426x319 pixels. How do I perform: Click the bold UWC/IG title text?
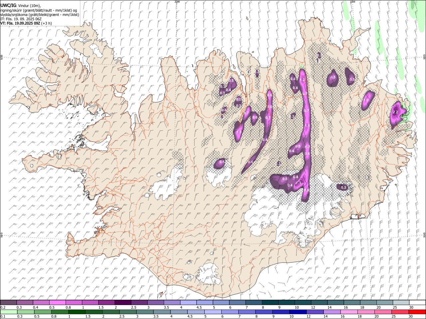(x=8, y=6)
